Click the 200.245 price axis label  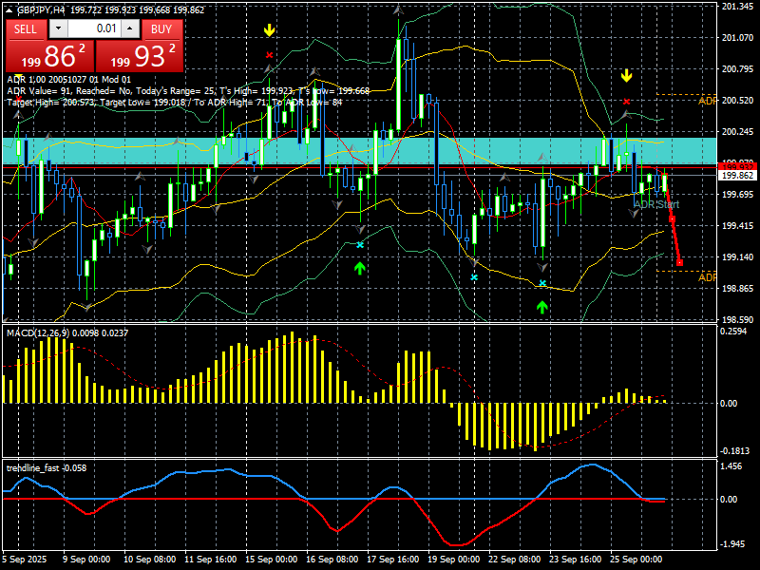click(x=737, y=132)
